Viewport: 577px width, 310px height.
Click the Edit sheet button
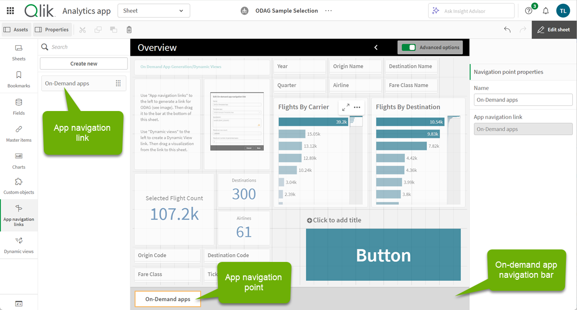pos(554,30)
